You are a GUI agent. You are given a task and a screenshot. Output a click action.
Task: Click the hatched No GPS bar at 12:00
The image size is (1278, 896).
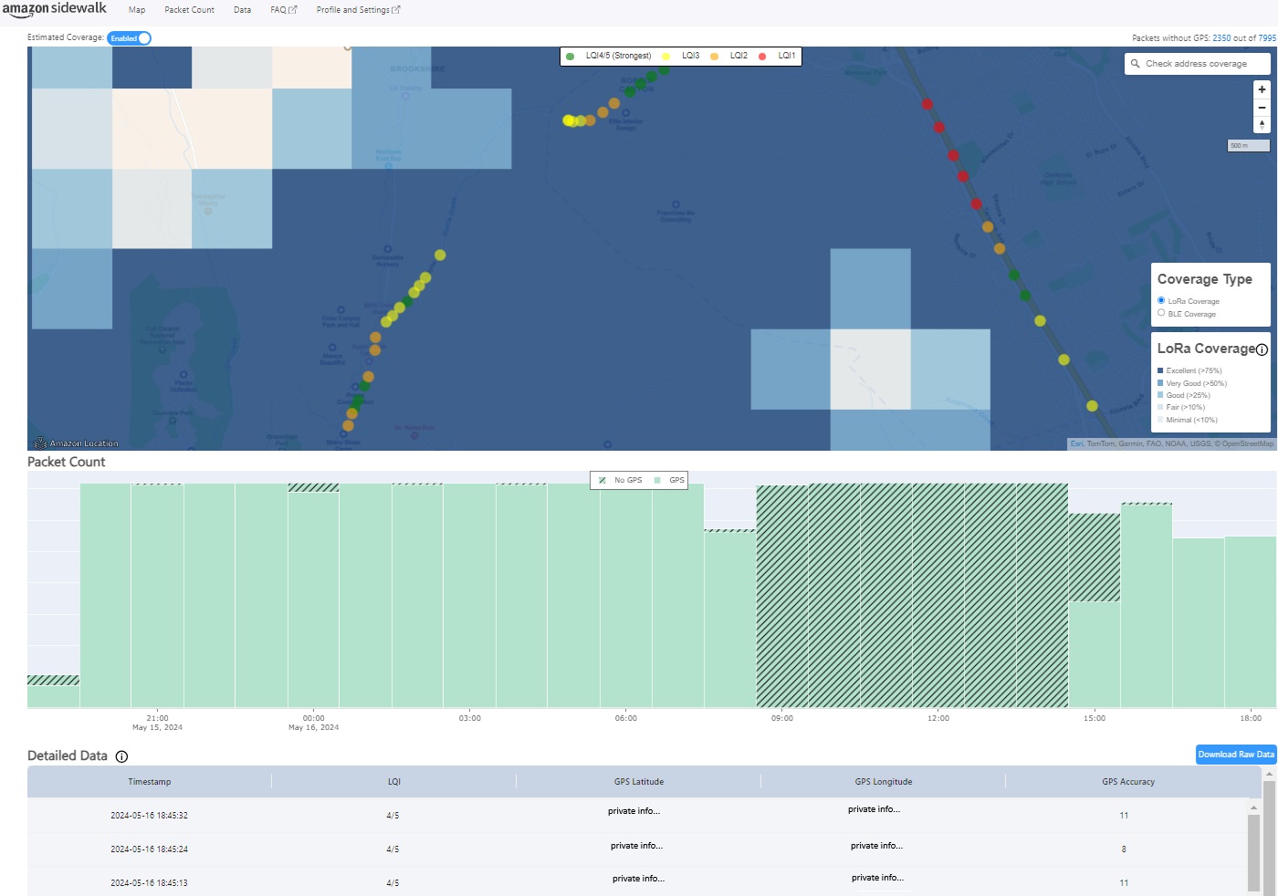click(938, 595)
